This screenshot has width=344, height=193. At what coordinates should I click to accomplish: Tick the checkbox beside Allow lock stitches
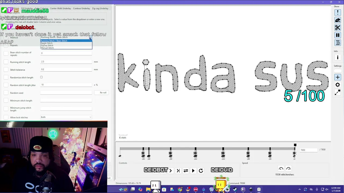(6, 117)
